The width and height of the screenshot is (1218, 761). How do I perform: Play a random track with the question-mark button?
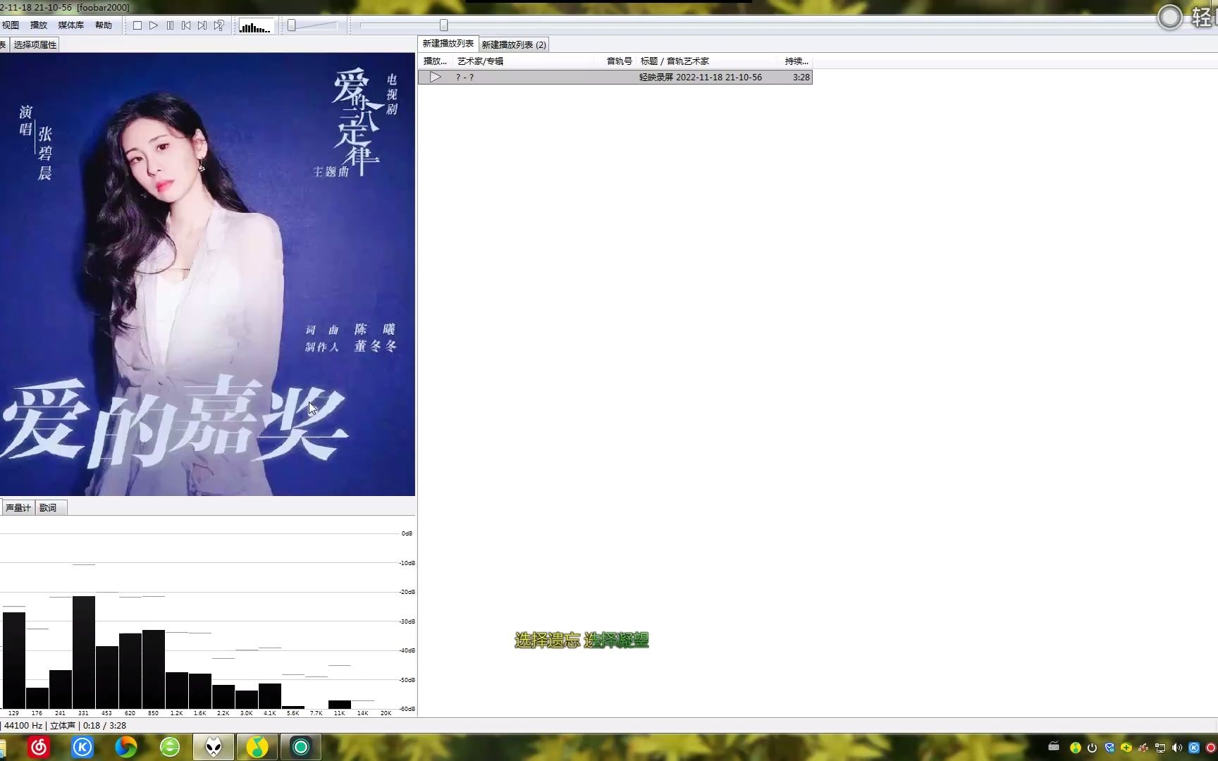click(x=219, y=25)
